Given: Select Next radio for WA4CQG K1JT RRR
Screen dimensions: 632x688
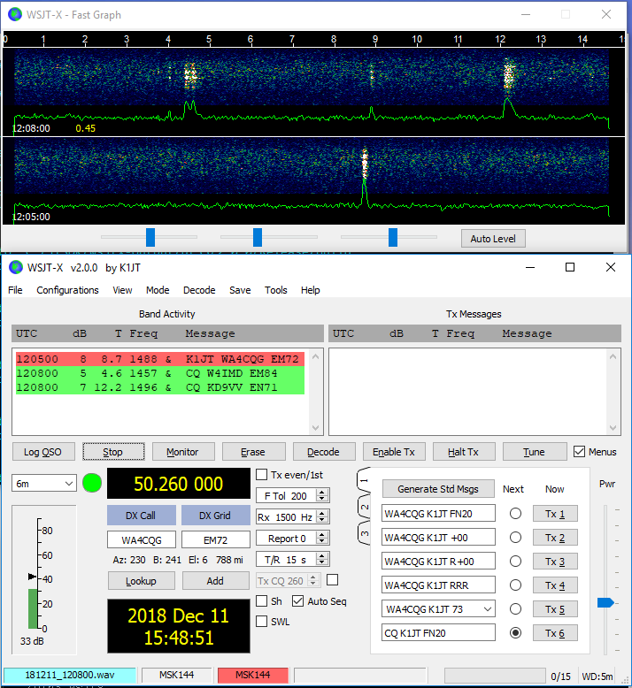Looking at the screenshot, I should (x=516, y=585).
